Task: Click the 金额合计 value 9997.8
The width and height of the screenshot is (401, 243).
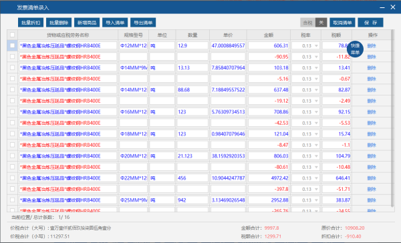Action: (x=271, y=228)
